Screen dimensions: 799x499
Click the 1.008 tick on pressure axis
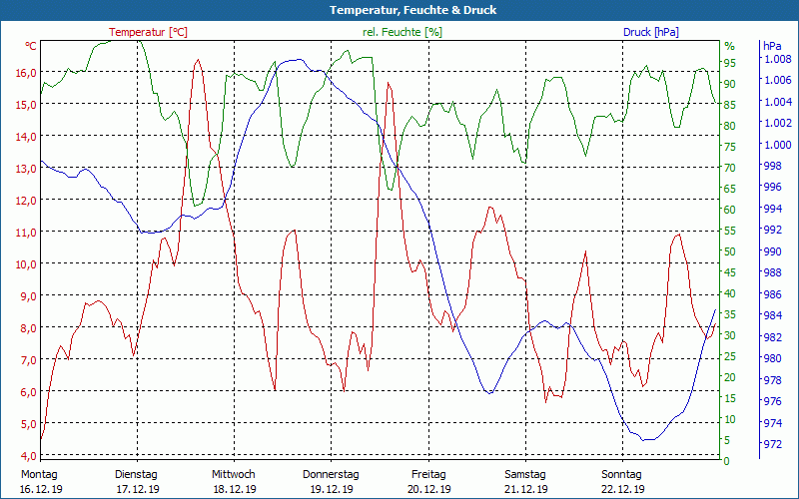pos(777,59)
